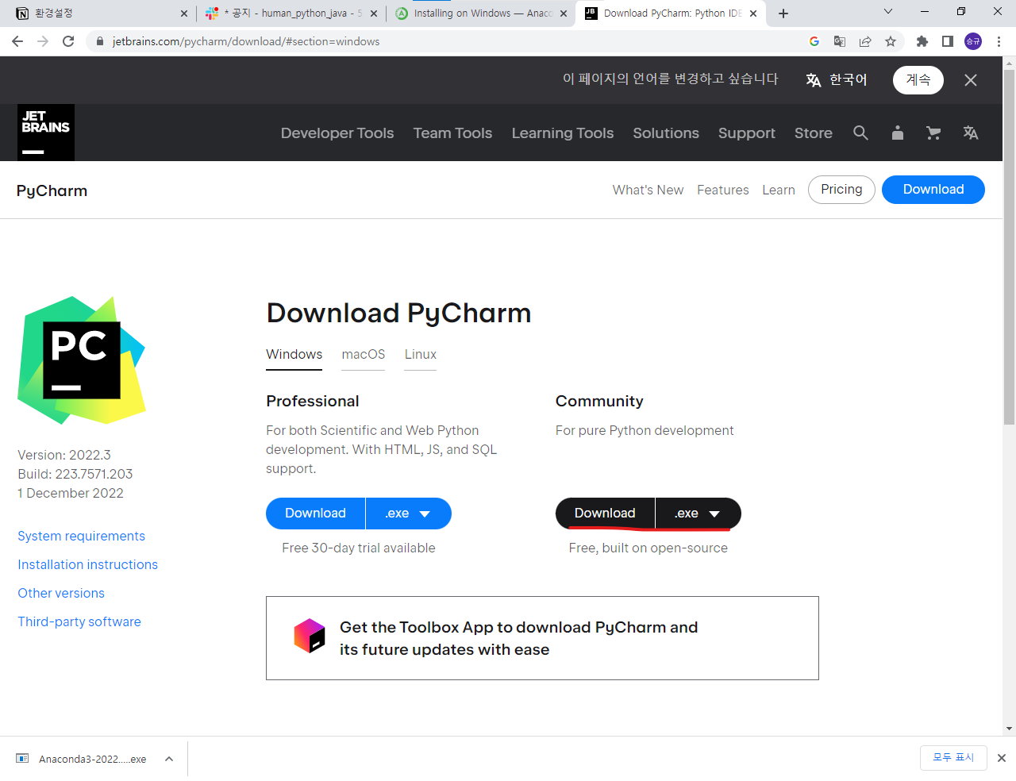Click the 계속 continue button
The height and width of the screenshot is (781, 1016).
pos(918,79)
